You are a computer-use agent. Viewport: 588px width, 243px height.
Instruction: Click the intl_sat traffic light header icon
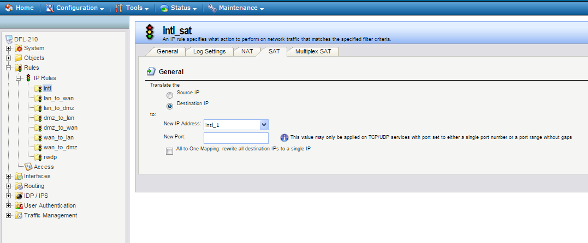click(150, 32)
